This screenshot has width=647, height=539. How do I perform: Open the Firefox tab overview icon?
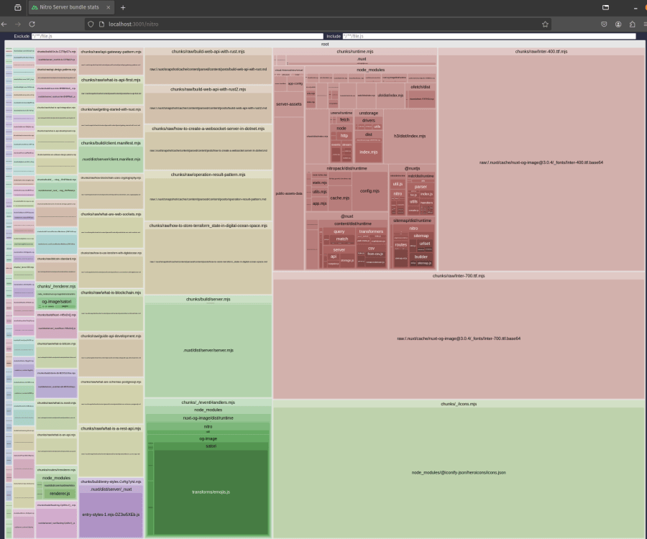click(17, 7)
